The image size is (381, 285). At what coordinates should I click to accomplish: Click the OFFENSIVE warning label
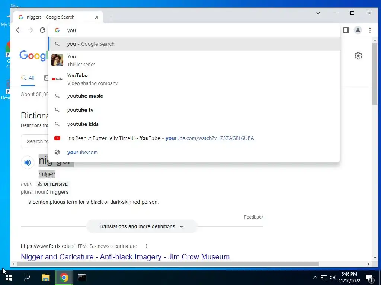[53, 184]
